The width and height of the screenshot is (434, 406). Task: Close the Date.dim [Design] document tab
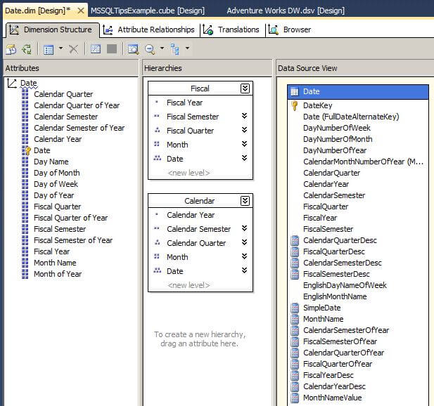tap(81, 11)
